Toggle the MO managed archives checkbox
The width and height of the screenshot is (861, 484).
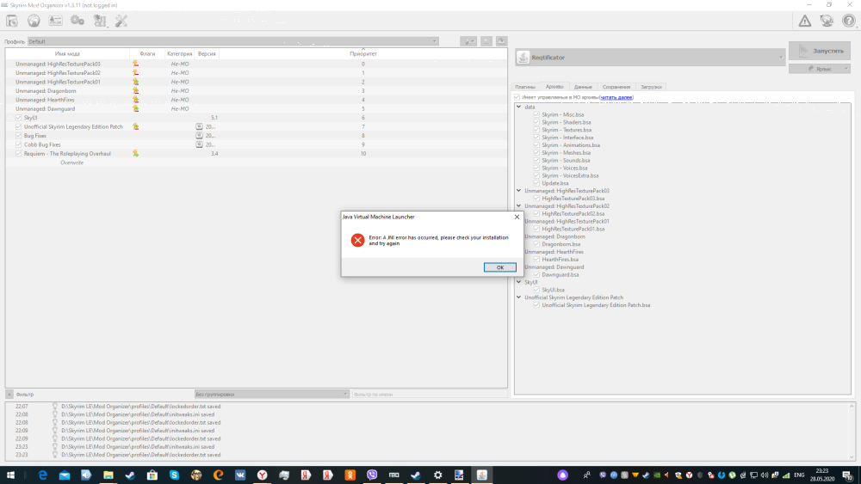click(x=517, y=97)
